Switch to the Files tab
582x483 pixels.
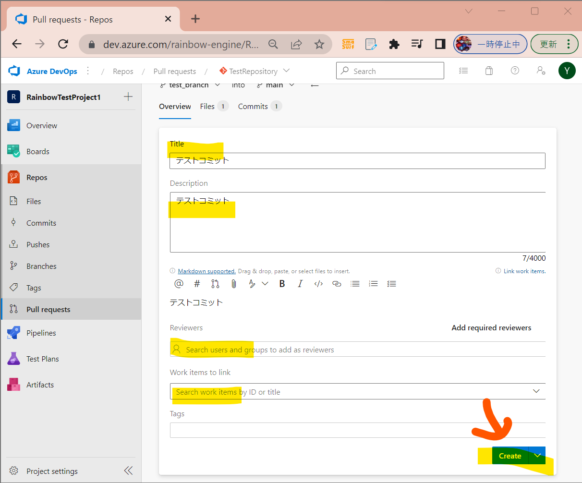click(214, 107)
